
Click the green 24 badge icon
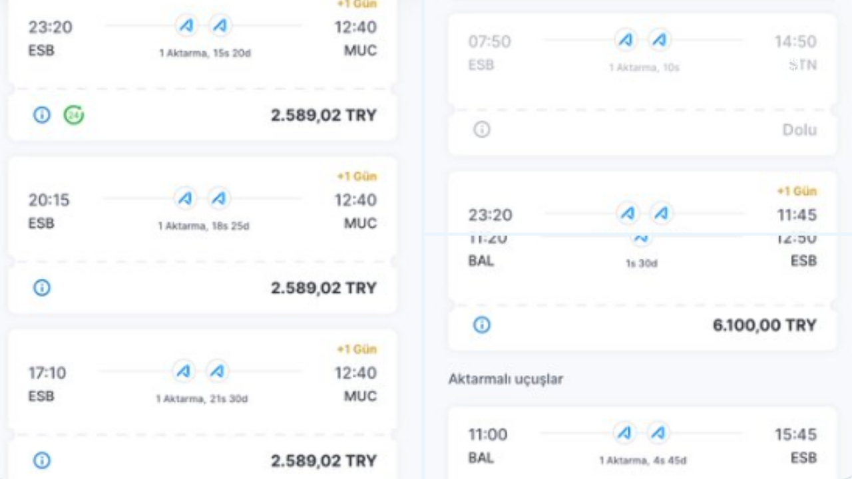tap(74, 115)
